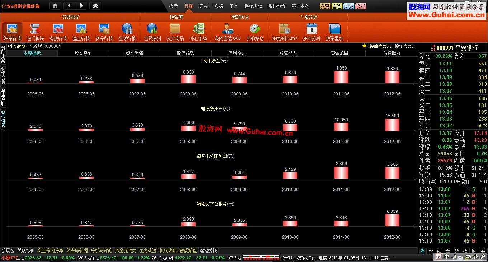Toggle 中 Chinese/English input mode
Screen dimensions: 488x262
pyautogui.click(x=447, y=257)
